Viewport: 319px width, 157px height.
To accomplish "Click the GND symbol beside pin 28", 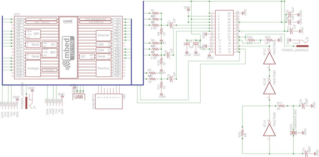I will (244, 12).
